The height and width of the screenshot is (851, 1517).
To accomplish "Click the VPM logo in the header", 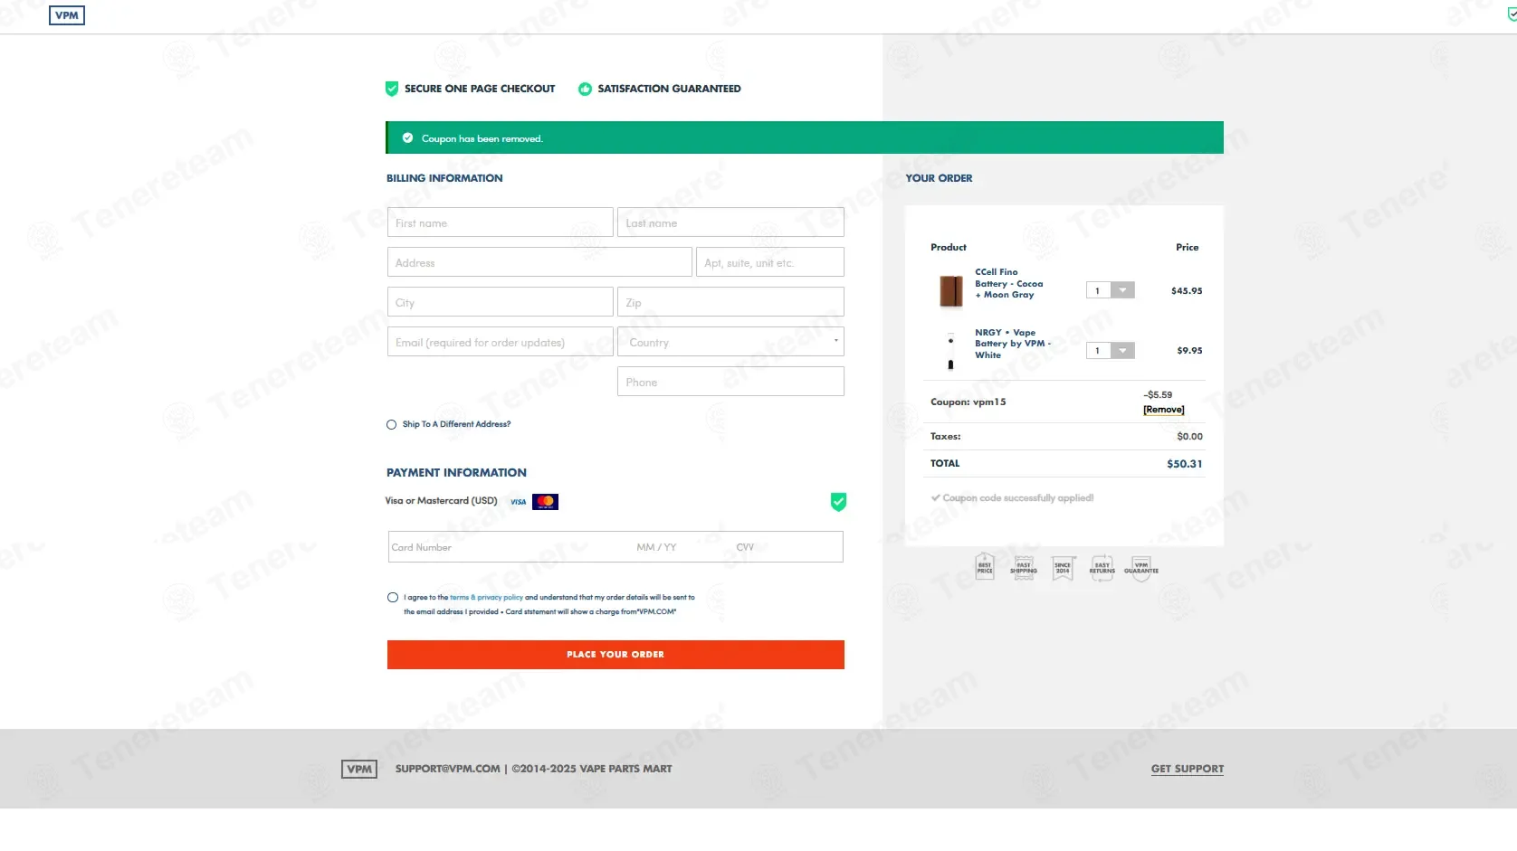I will (66, 15).
